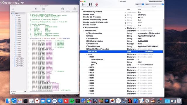Click the Delete toolbar icon
The width and height of the screenshot is (187, 105).
[97, 5]
